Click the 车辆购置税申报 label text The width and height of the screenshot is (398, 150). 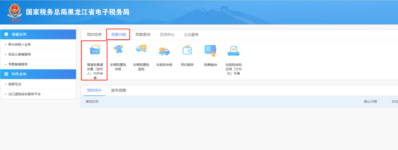118,67
